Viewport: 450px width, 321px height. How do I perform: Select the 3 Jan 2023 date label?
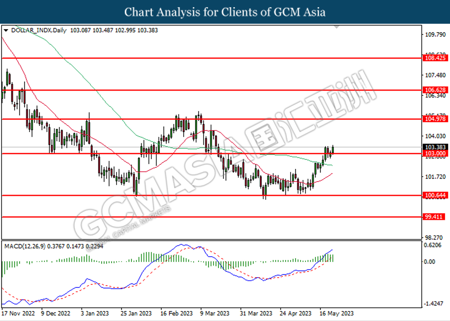(95, 314)
